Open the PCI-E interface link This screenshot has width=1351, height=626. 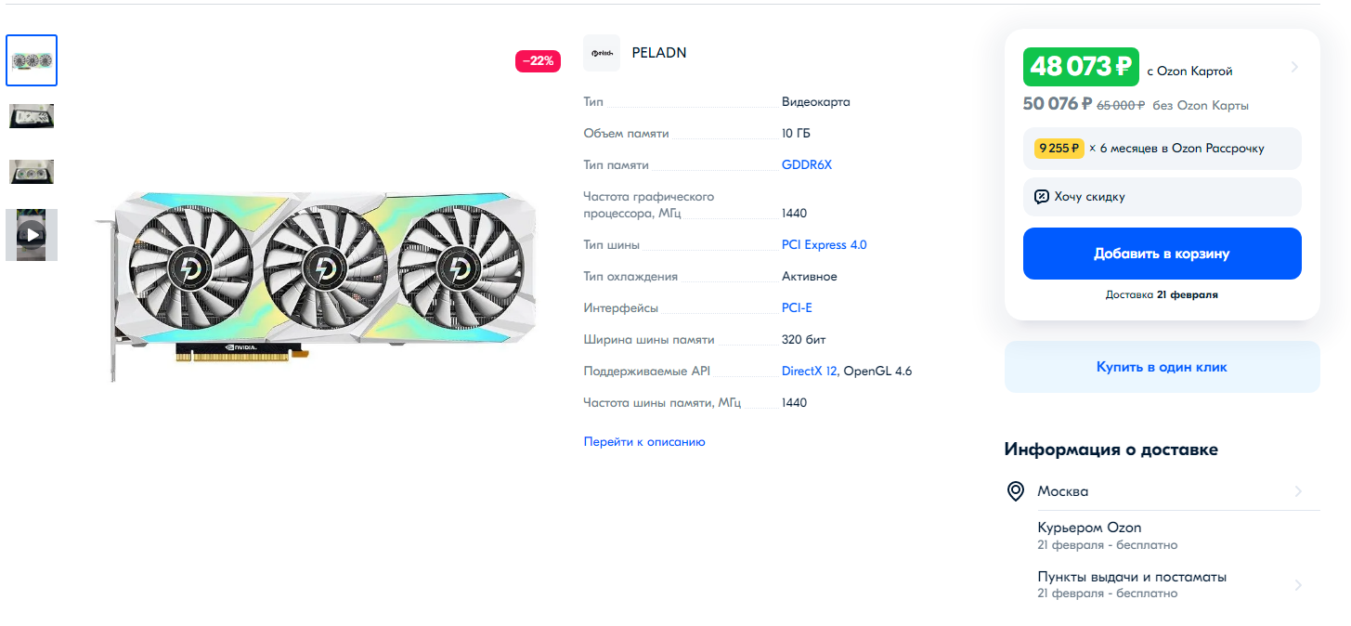click(x=797, y=308)
